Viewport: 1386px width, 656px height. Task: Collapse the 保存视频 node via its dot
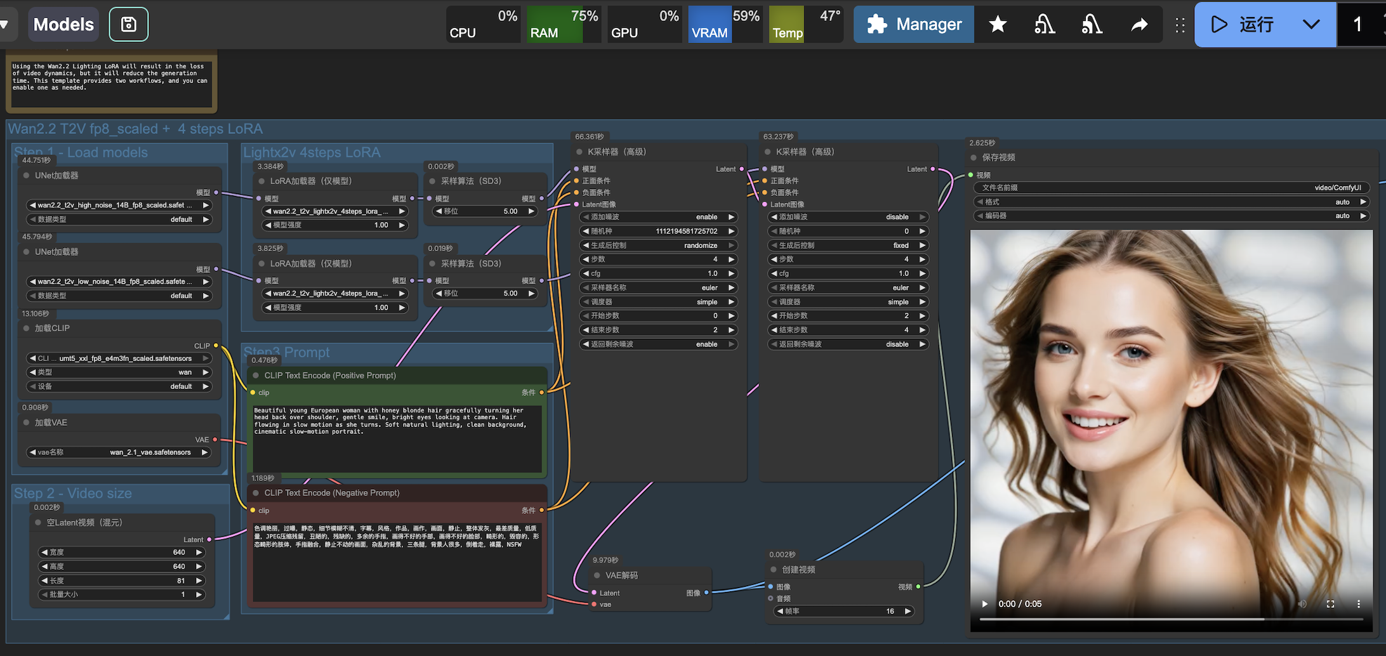(x=974, y=157)
